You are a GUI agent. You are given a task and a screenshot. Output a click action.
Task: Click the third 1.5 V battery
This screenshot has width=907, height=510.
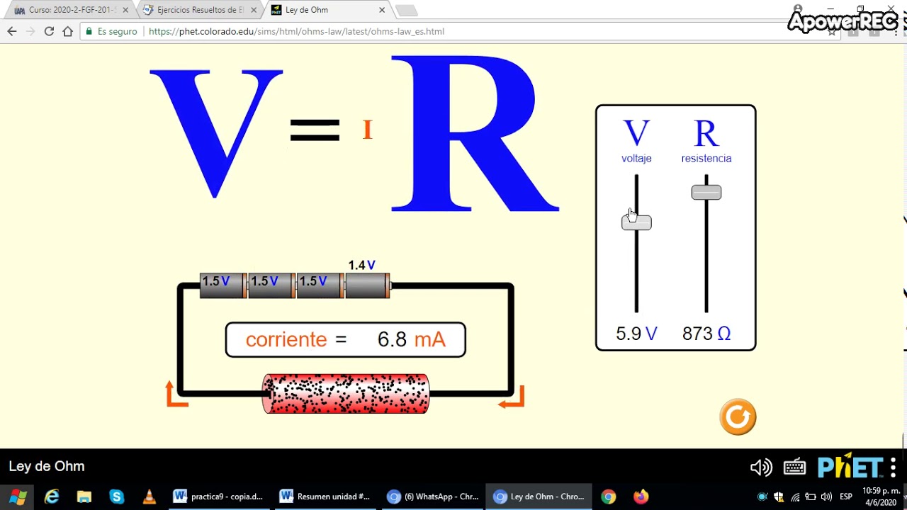pyautogui.click(x=320, y=285)
